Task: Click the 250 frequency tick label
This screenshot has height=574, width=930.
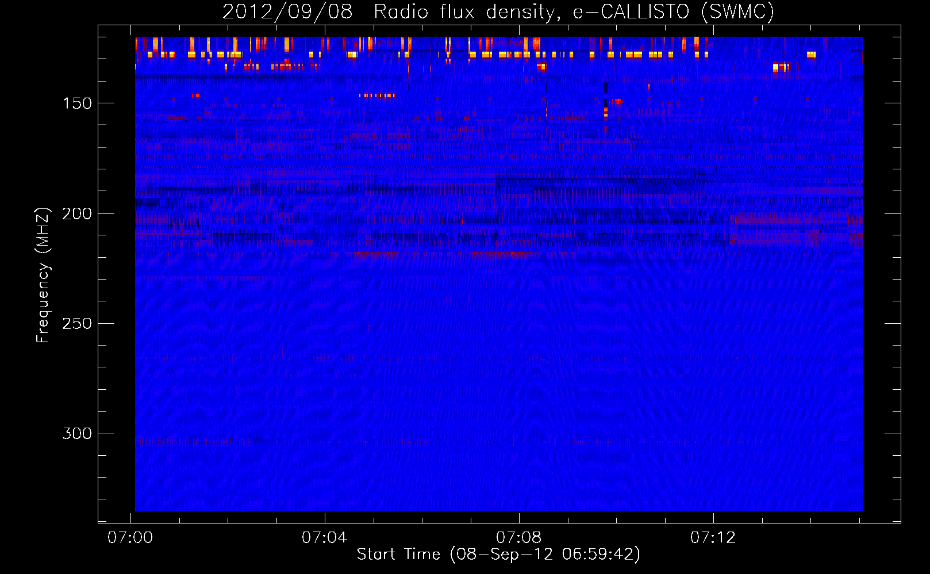Action: [x=77, y=323]
